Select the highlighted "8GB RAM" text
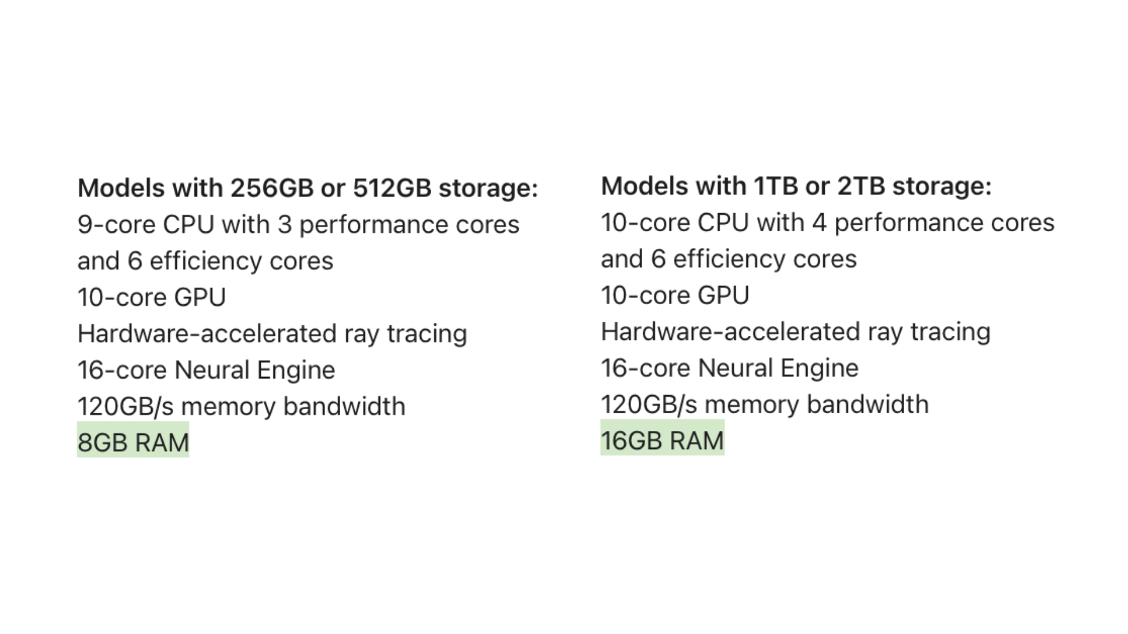Viewport: 1128px width, 634px height. (133, 443)
